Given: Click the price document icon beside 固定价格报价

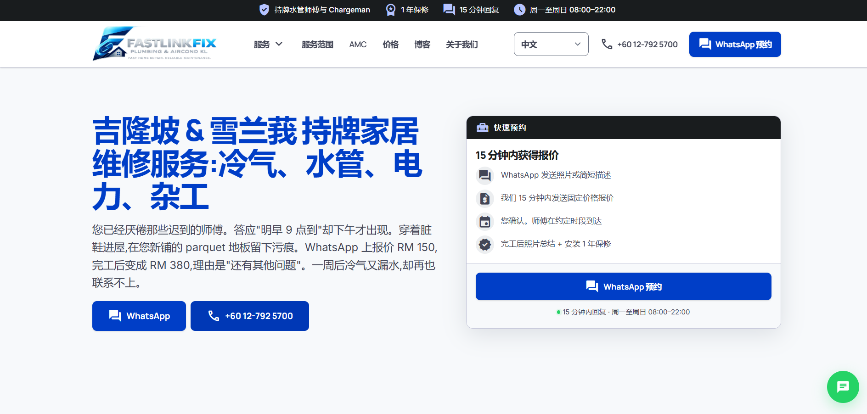Looking at the screenshot, I should (x=484, y=198).
